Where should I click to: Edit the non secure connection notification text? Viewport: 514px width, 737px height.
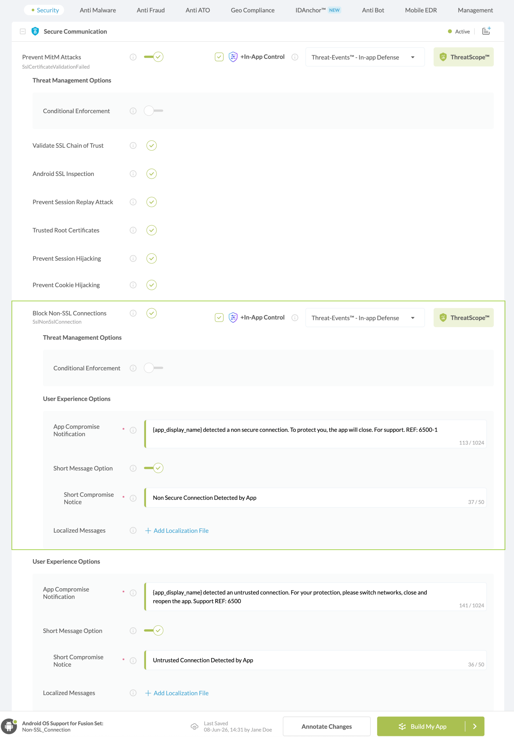point(315,434)
